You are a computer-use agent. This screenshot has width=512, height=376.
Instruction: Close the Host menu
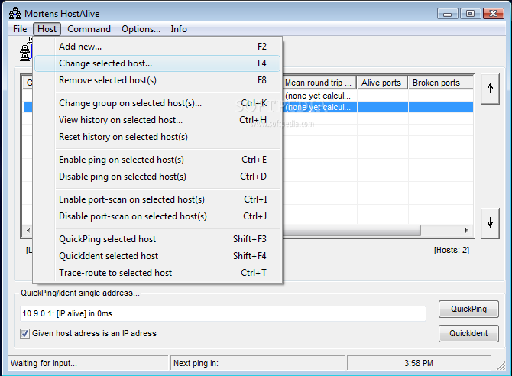coord(47,29)
